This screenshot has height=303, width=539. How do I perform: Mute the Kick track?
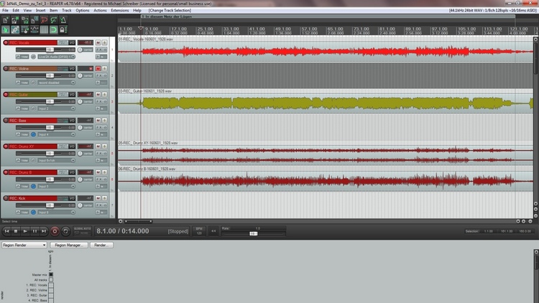(x=98, y=198)
